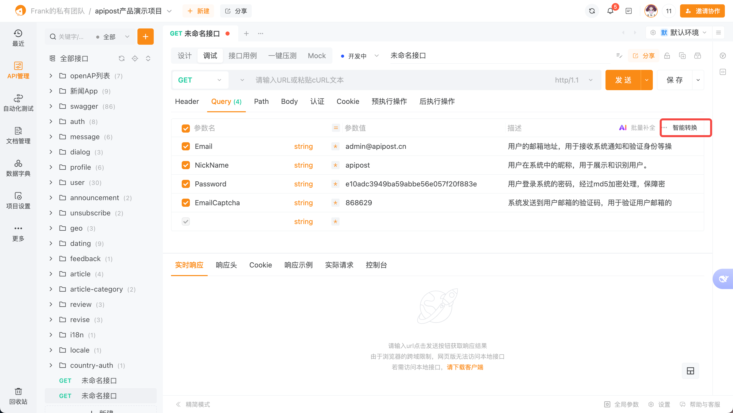733x413 pixels.
Task: Switch to the Body tab
Action: [289, 101]
